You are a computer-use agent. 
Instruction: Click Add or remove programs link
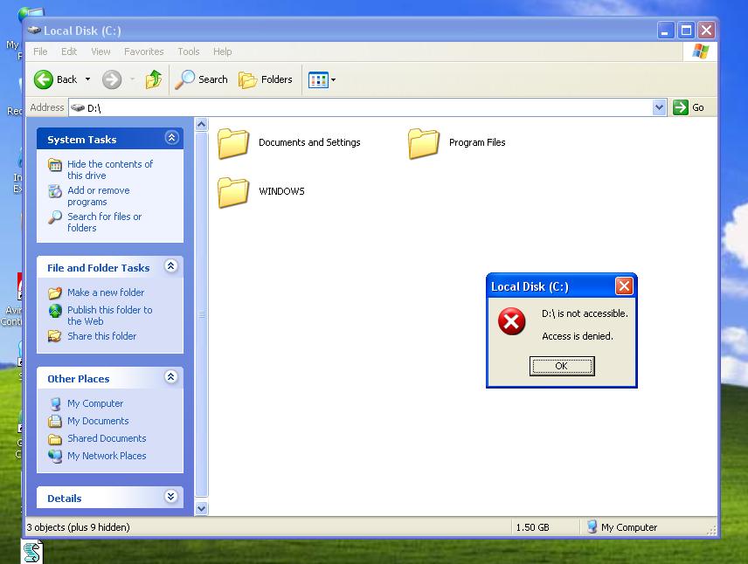point(98,196)
